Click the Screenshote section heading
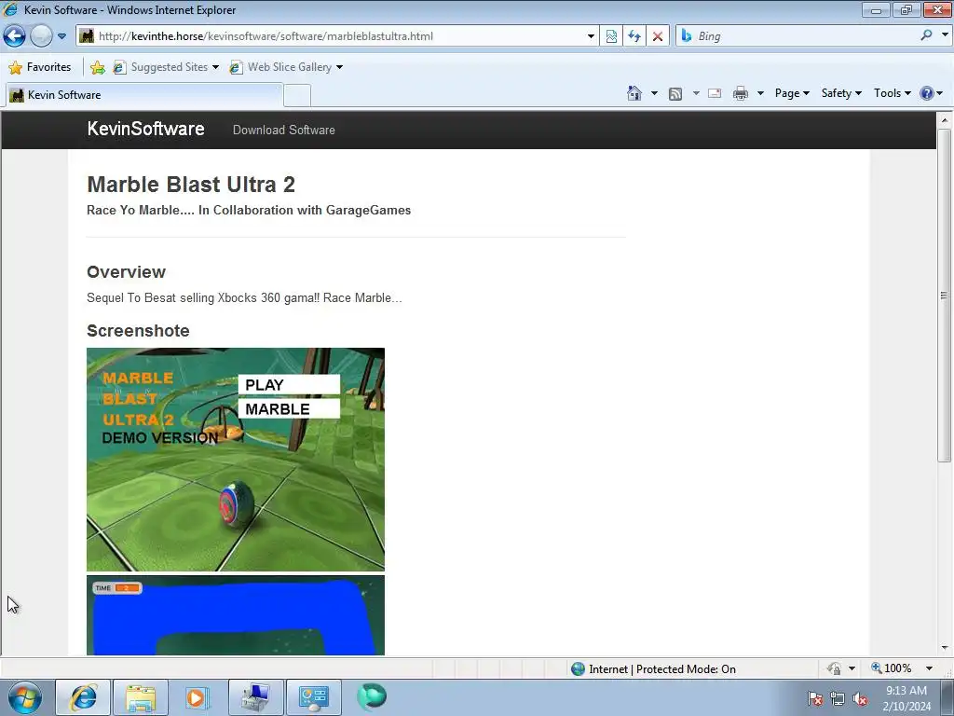 [x=138, y=331]
